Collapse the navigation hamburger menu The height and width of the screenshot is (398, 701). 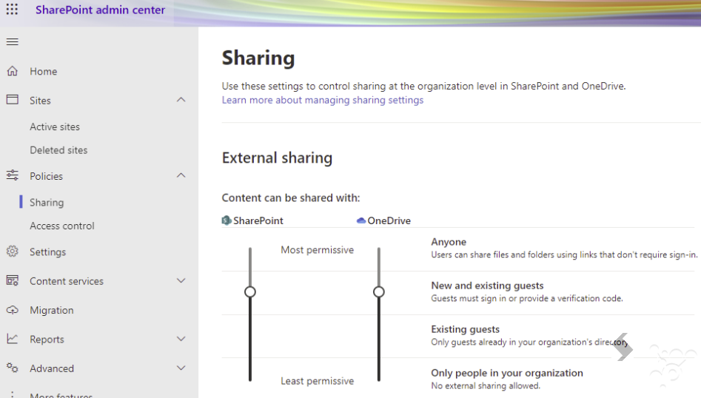pyautogui.click(x=12, y=42)
